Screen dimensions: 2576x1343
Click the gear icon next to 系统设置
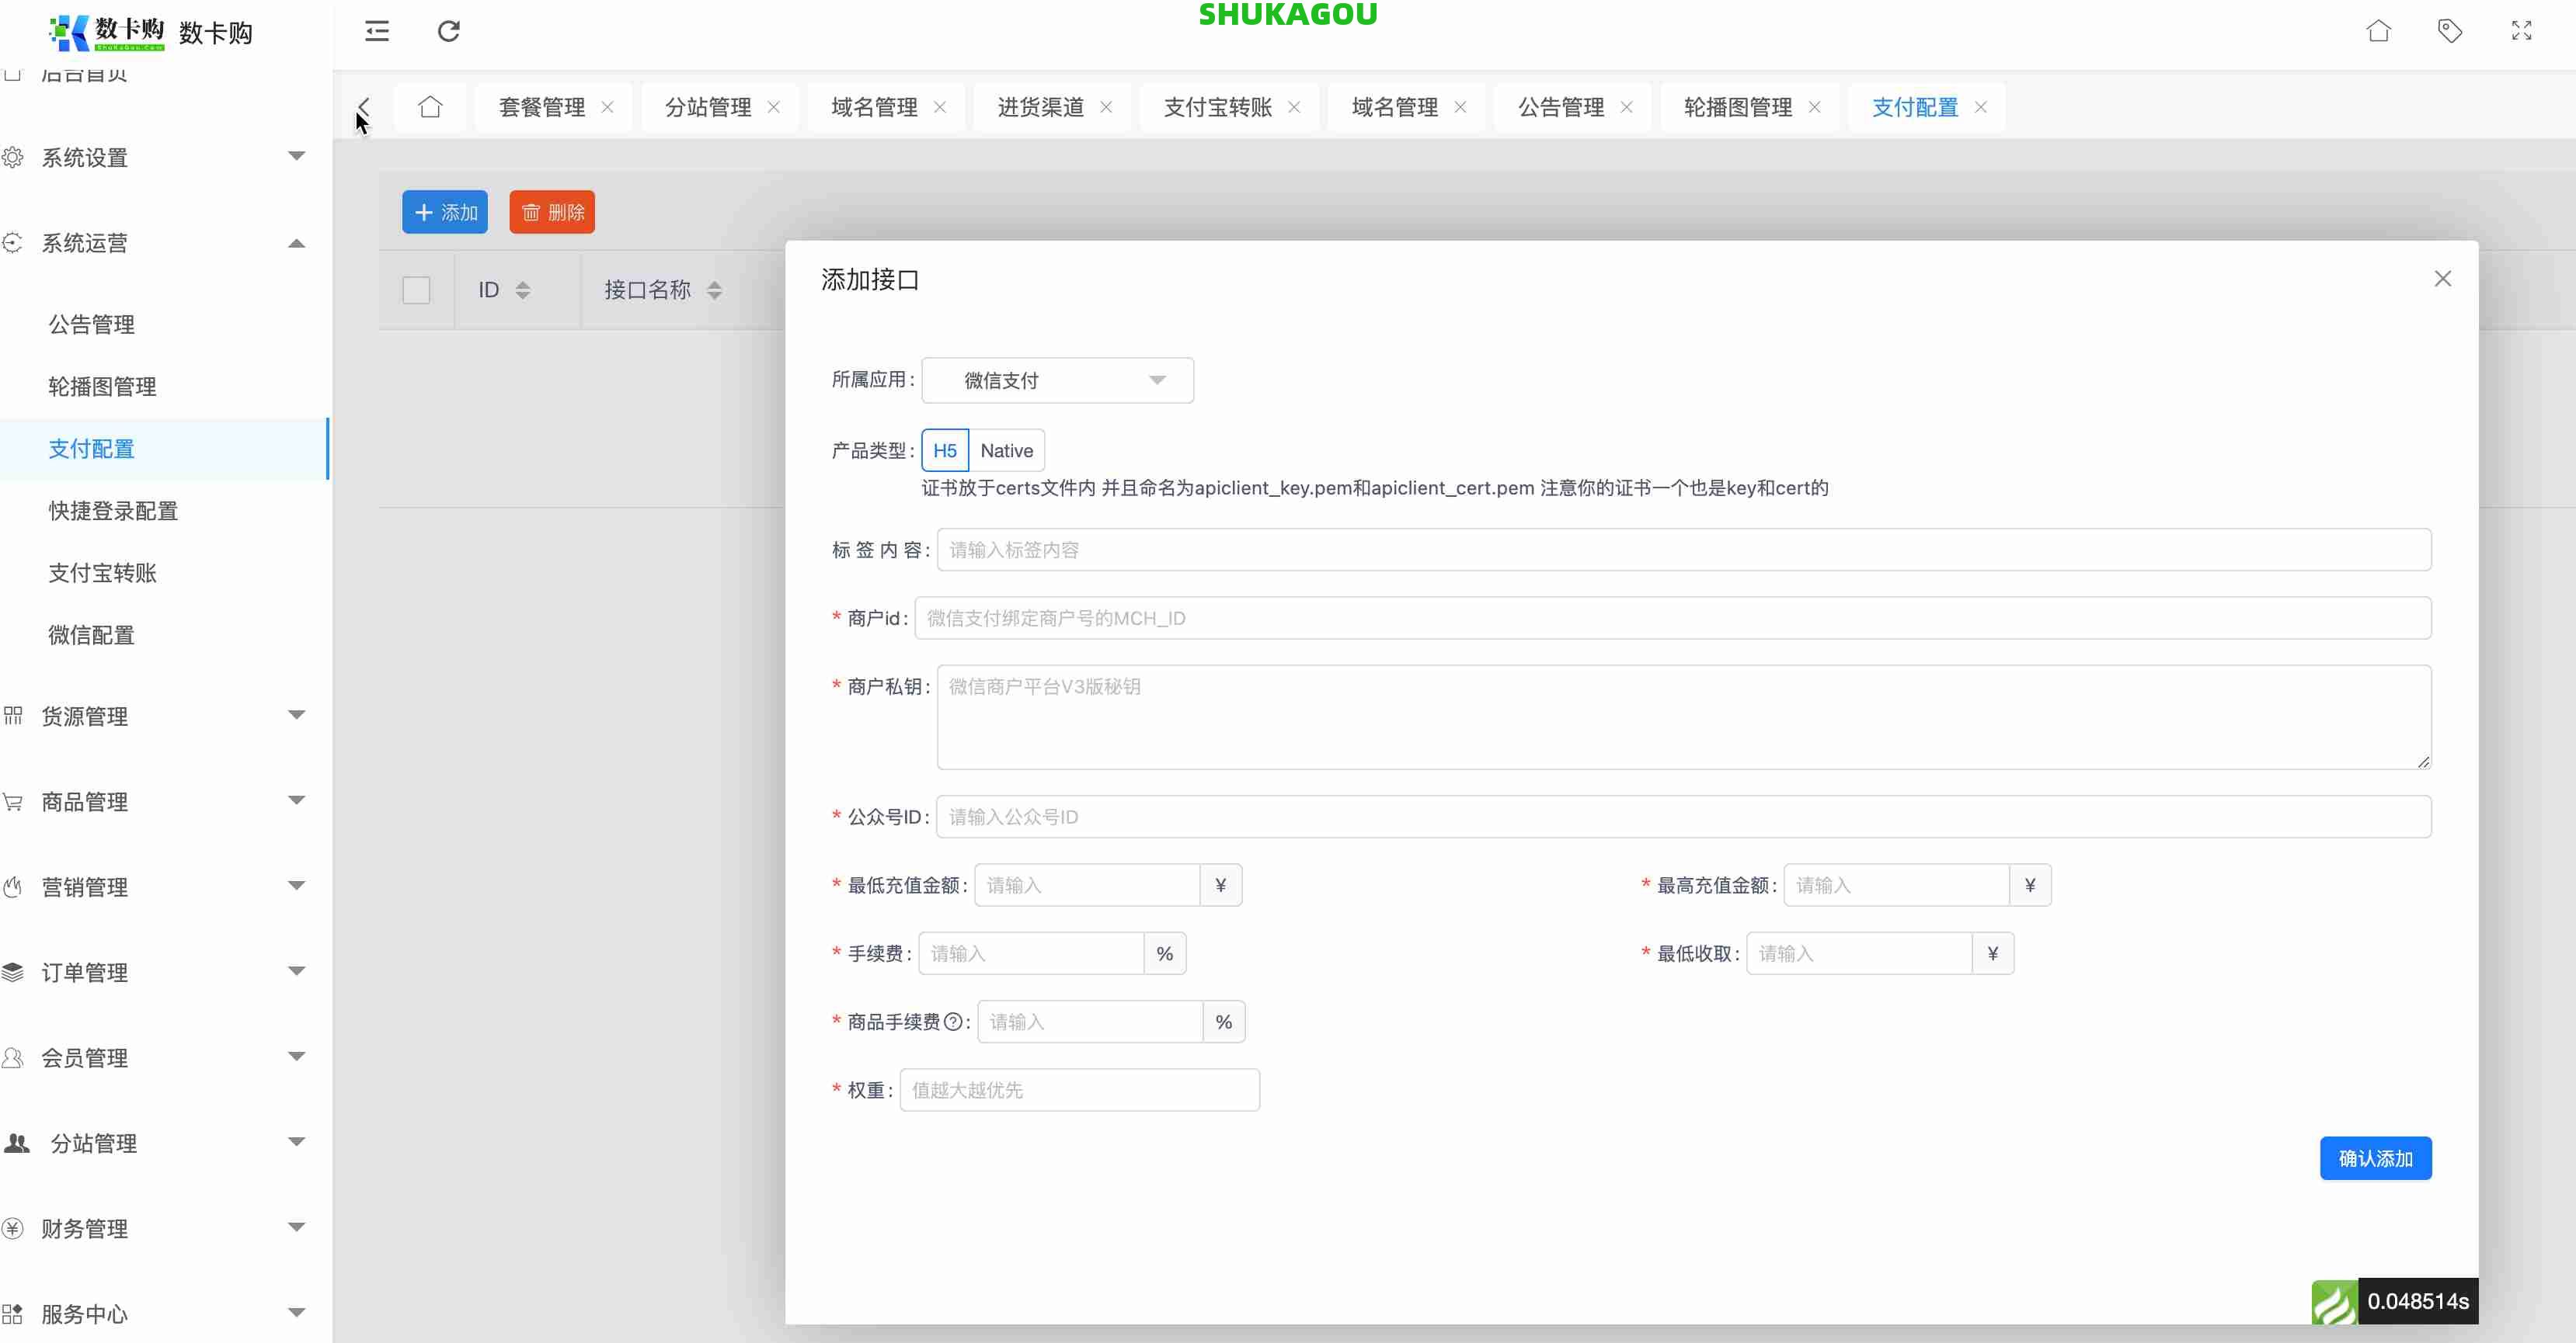click(x=14, y=157)
